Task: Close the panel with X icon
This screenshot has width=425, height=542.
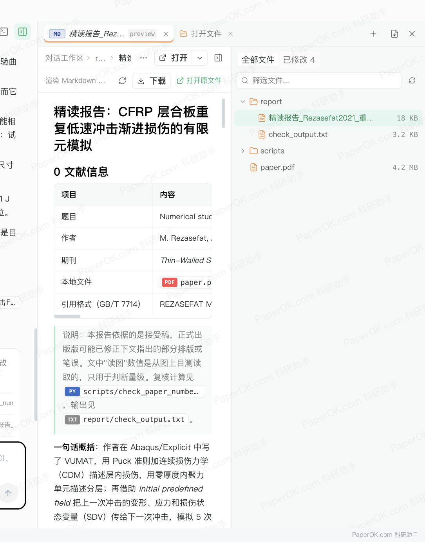Action: [x=412, y=34]
